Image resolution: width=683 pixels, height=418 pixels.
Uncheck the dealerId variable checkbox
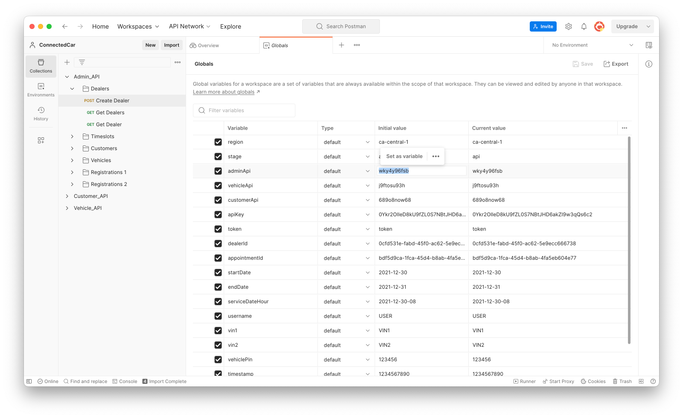pyautogui.click(x=218, y=244)
